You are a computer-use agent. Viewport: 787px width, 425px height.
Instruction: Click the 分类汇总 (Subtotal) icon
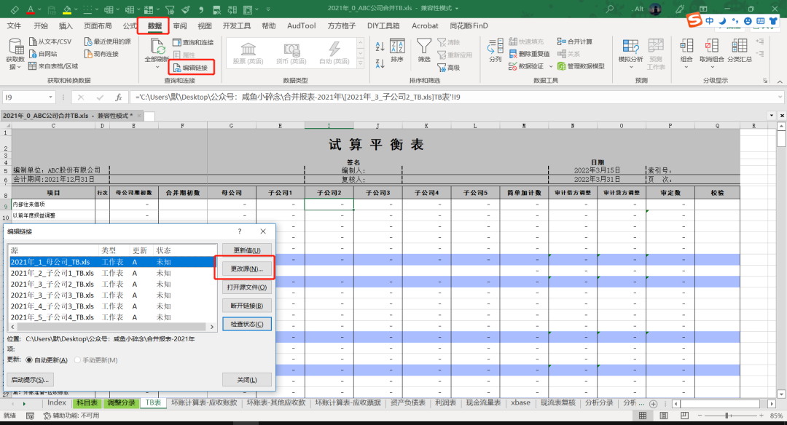(x=740, y=47)
